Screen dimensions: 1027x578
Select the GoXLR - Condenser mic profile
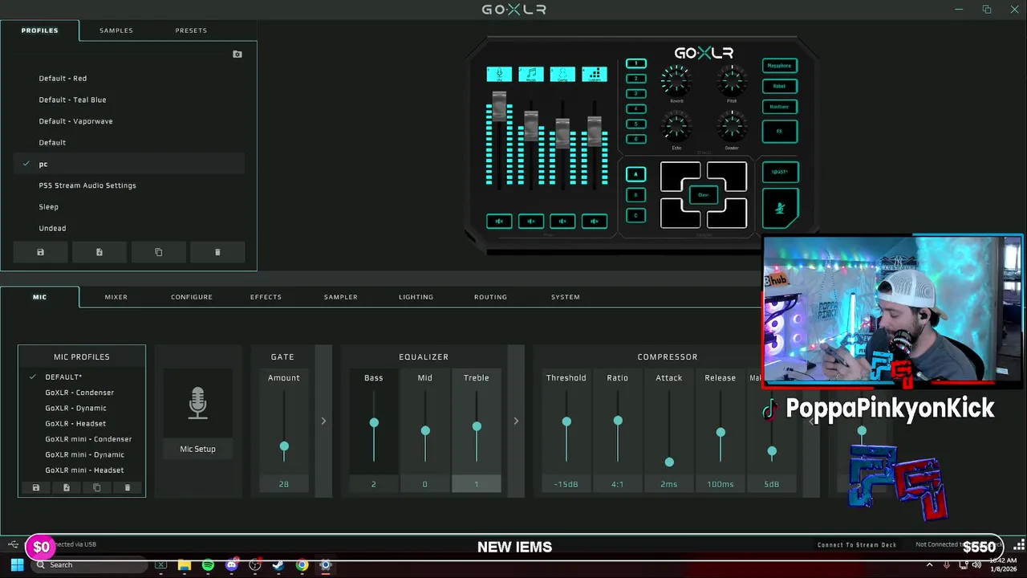pyautogui.click(x=81, y=393)
